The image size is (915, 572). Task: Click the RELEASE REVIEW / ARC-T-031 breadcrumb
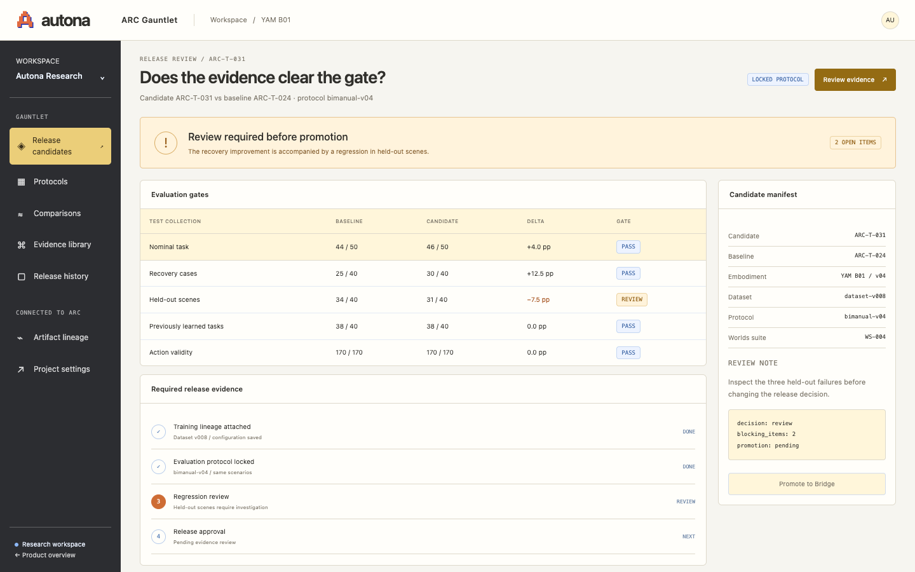tap(193, 59)
